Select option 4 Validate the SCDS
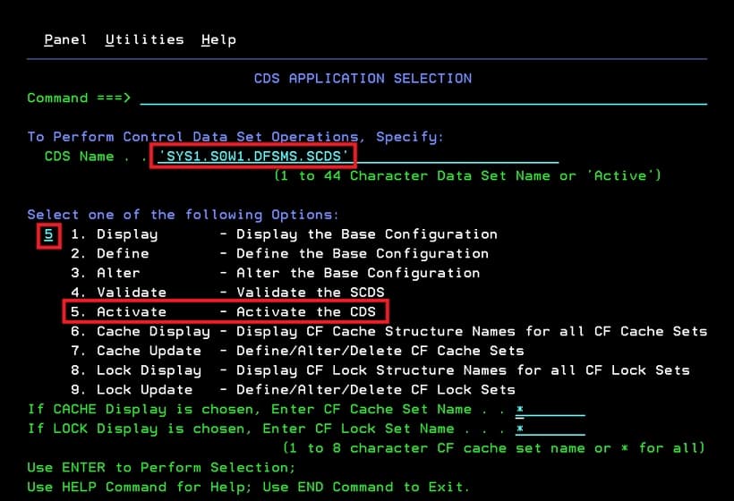 click(x=118, y=293)
